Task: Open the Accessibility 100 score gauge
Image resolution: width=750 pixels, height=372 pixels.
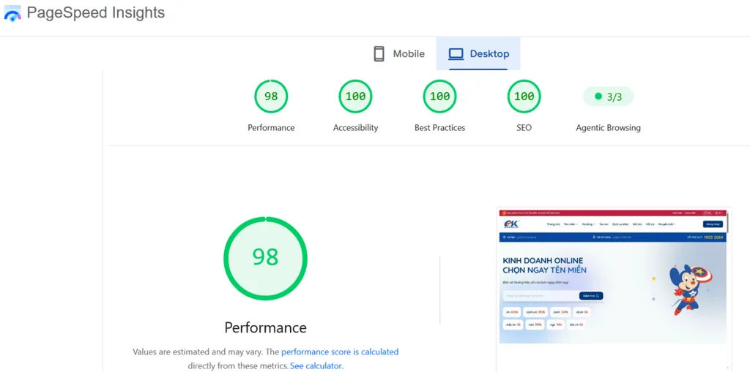Action: tap(355, 96)
